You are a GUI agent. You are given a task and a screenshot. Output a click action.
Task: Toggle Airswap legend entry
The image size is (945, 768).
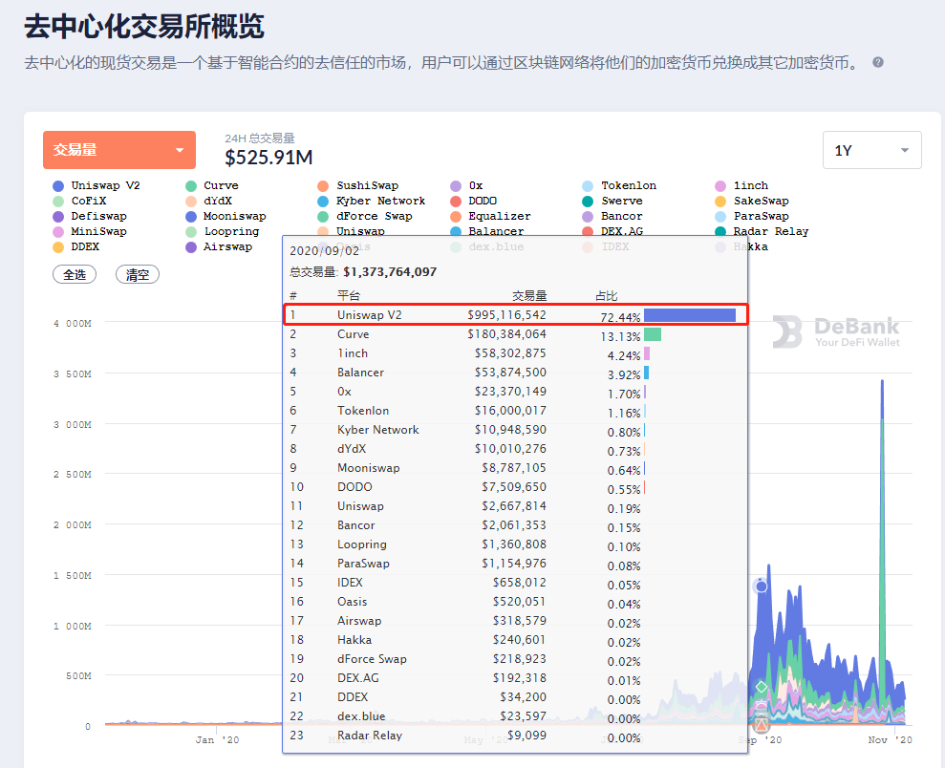pos(219,246)
